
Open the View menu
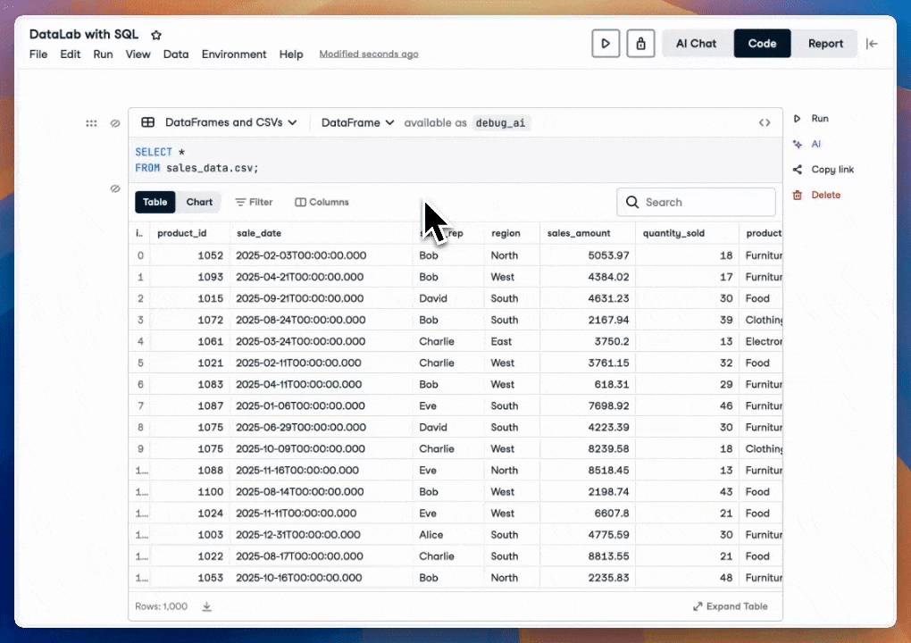138,54
